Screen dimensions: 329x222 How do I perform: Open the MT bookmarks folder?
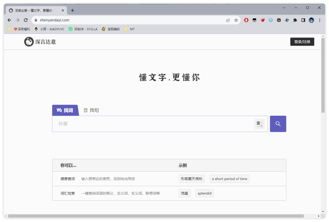click(x=129, y=29)
